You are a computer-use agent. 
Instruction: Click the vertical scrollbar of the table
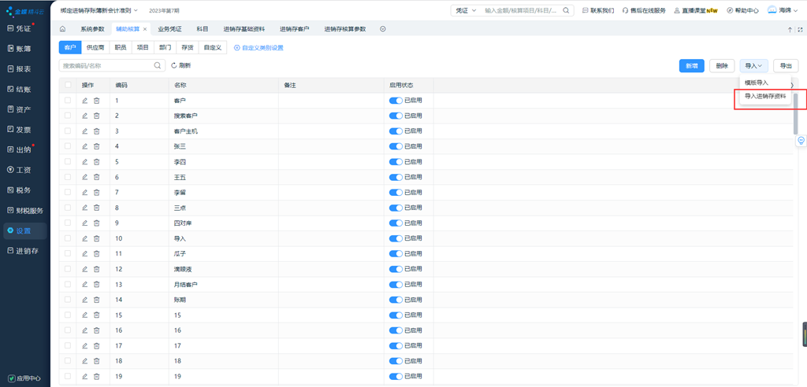click(796, 113)
